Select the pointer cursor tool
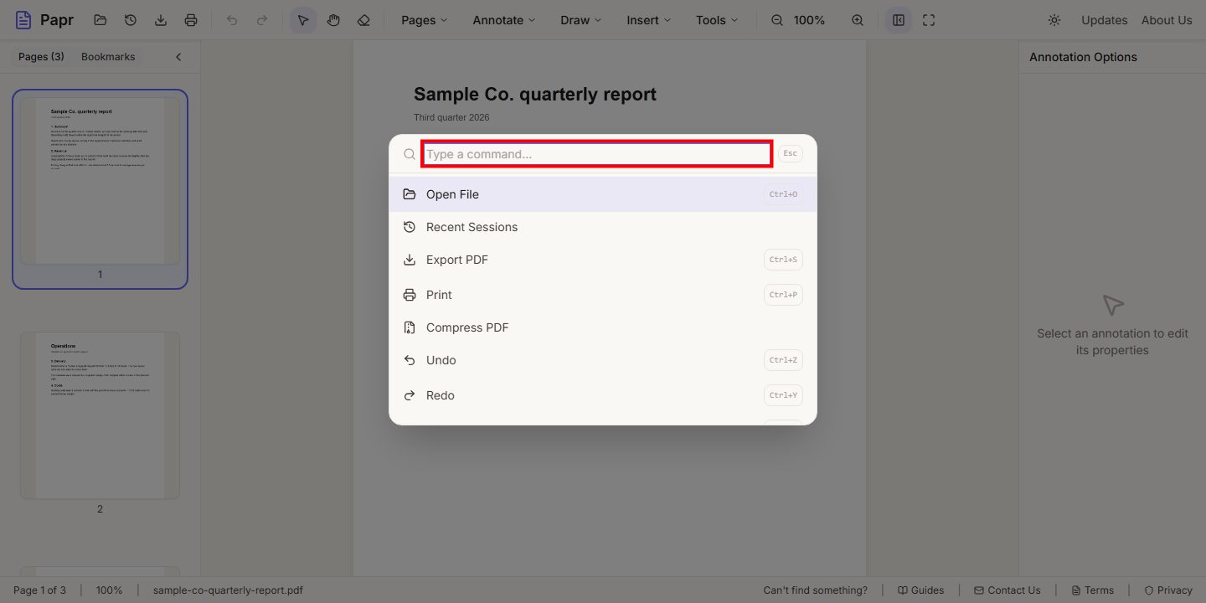This screenshot has height=603, width=1206. point(303,20)
